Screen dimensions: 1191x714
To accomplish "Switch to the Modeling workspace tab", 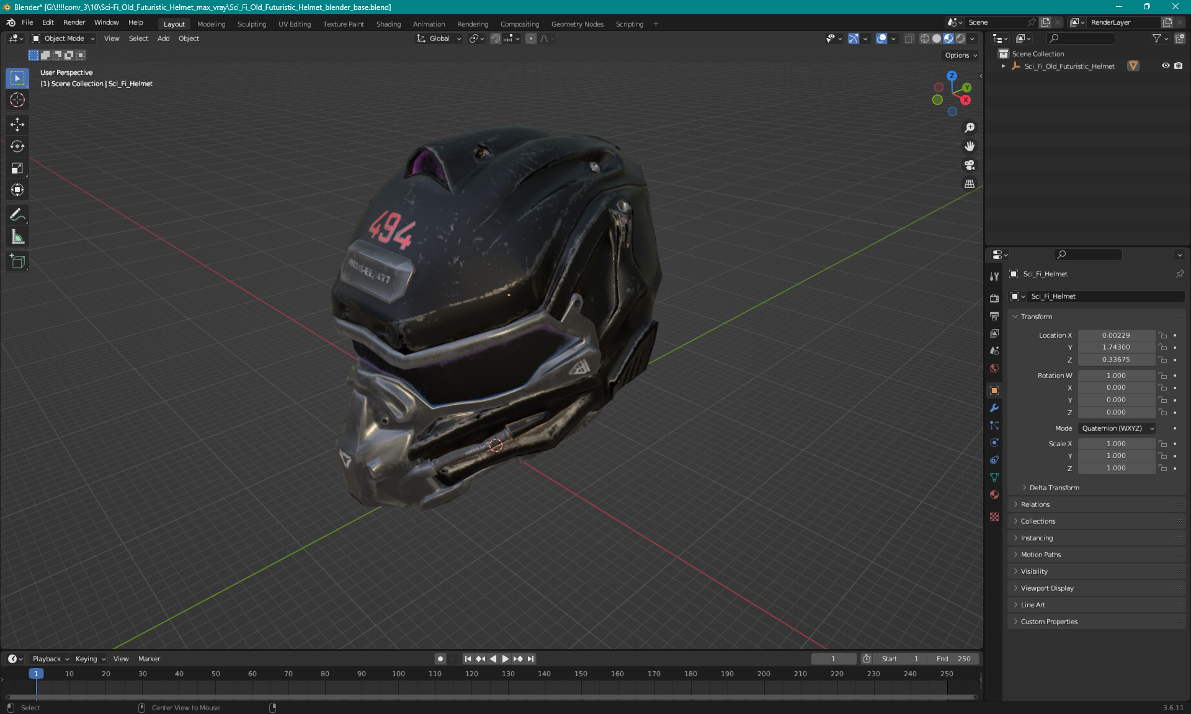I will tap(211, 24).
